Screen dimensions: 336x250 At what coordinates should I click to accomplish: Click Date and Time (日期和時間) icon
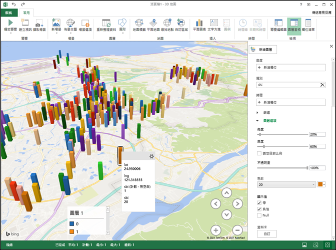click(x=257, y=23)
